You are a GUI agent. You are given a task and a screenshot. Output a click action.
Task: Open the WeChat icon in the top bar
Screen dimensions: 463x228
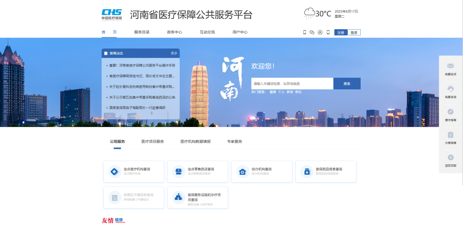(x=312, y=32)
